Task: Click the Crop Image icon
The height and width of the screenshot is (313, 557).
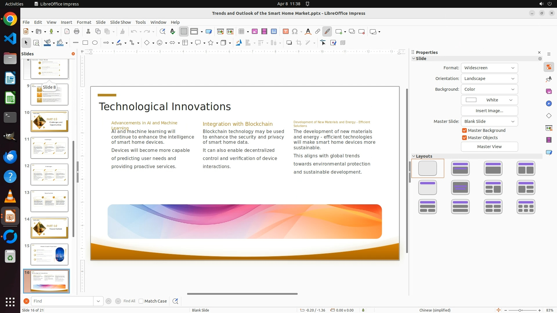Action: [299, 43]
